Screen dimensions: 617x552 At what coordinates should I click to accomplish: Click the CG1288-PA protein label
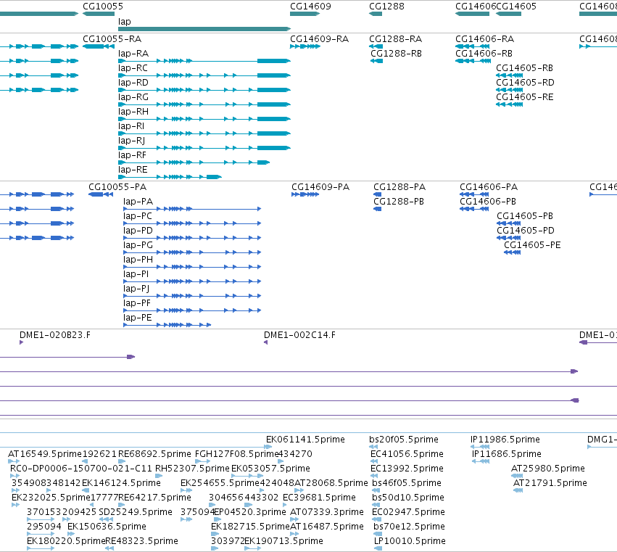click(399, 187)
